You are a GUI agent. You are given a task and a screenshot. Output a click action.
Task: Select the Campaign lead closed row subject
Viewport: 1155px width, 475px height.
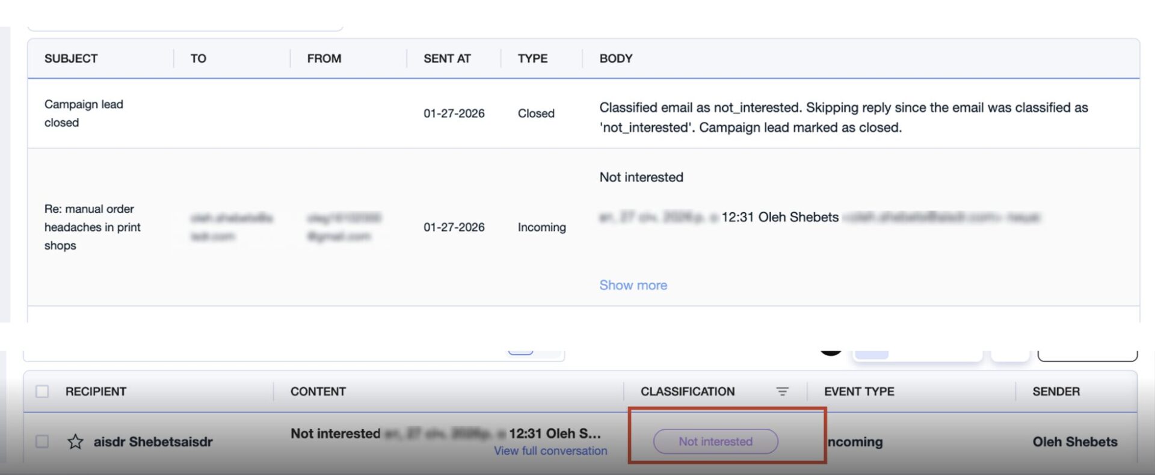83,113
